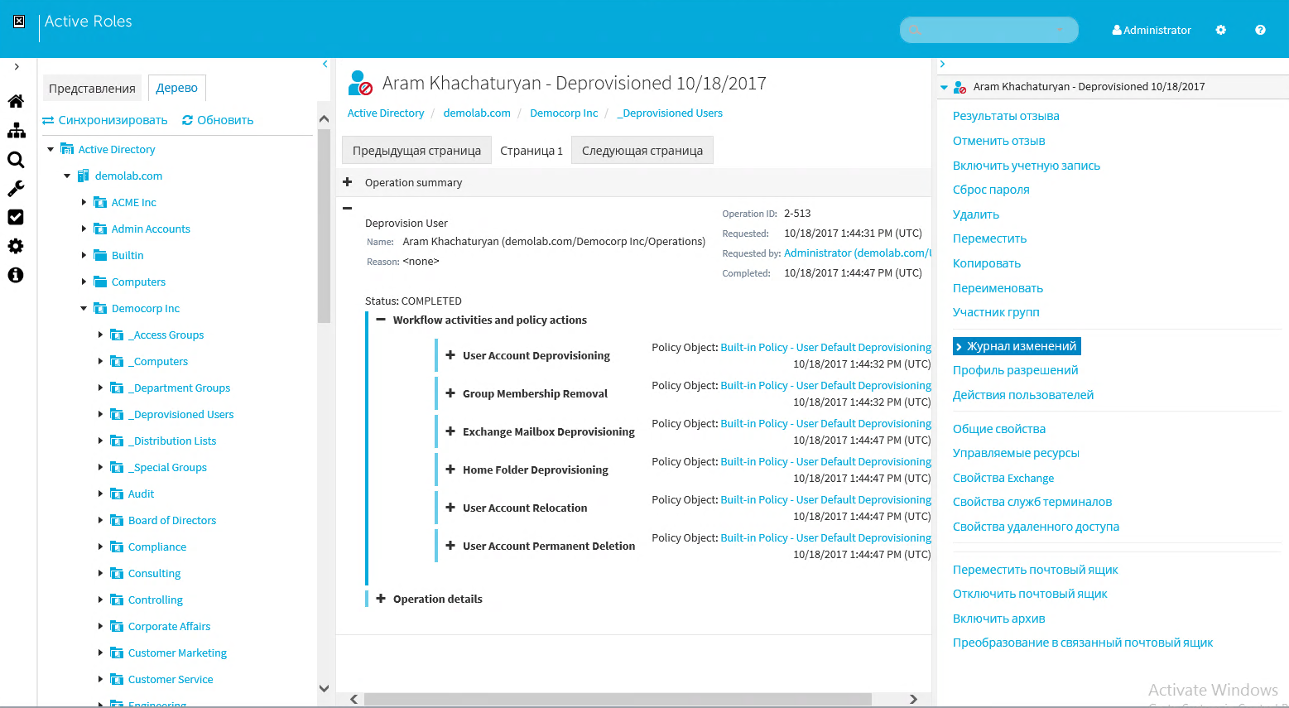The width and height of the screenshot is (1289, 708).
Task: Click Обновить to refresh the tree
Action: point(218,120)
